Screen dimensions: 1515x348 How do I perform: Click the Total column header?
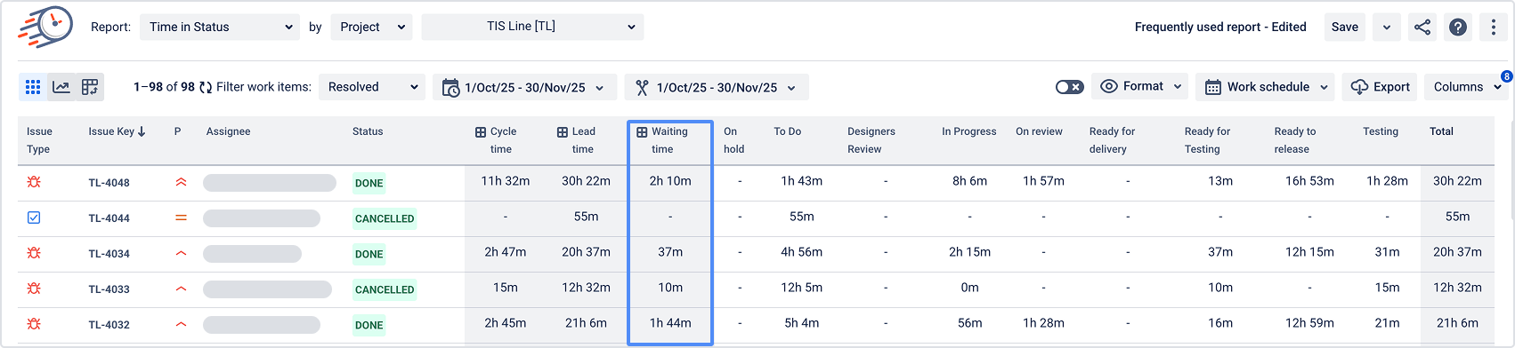[x=1441, y=131]
